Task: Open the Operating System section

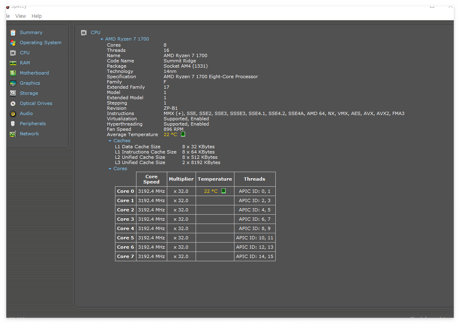Action: click(40, 43)
